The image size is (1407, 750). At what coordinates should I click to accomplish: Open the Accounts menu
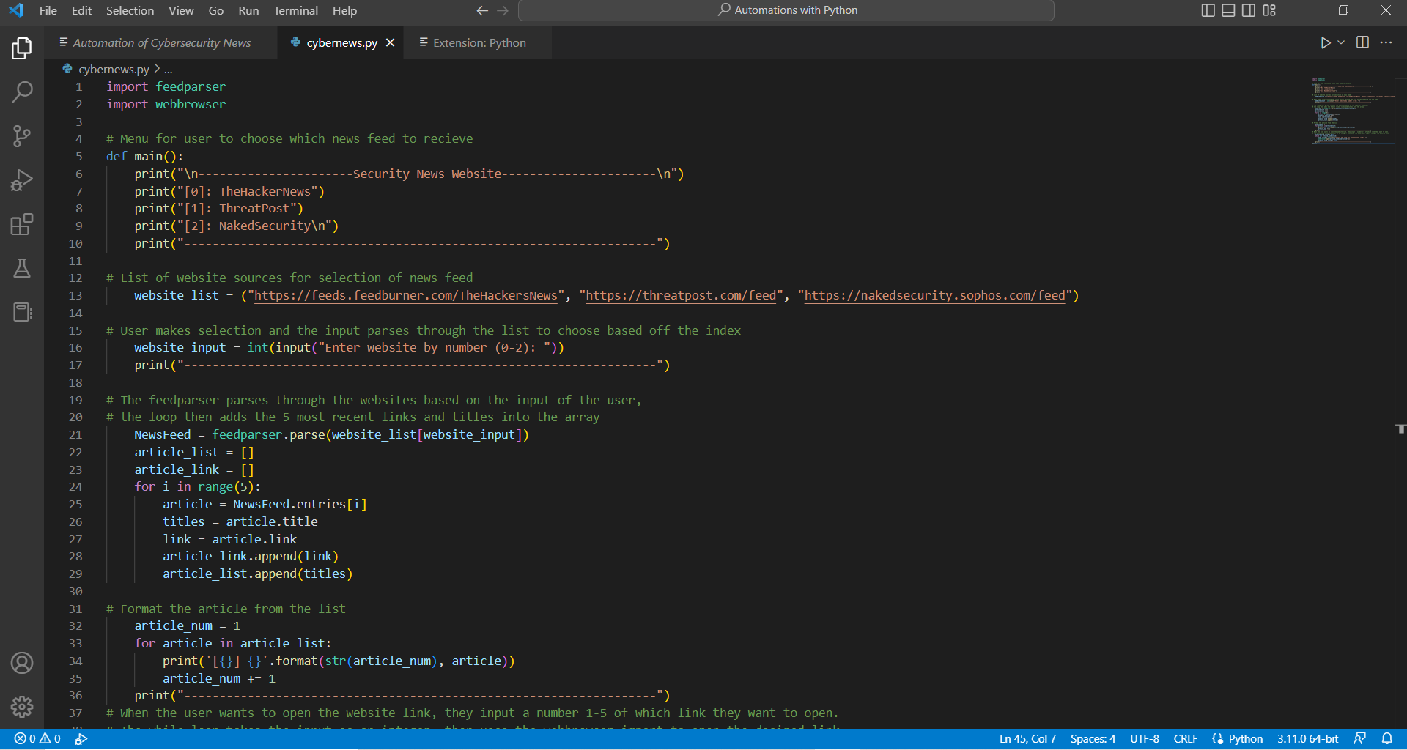tap(22, 663)
